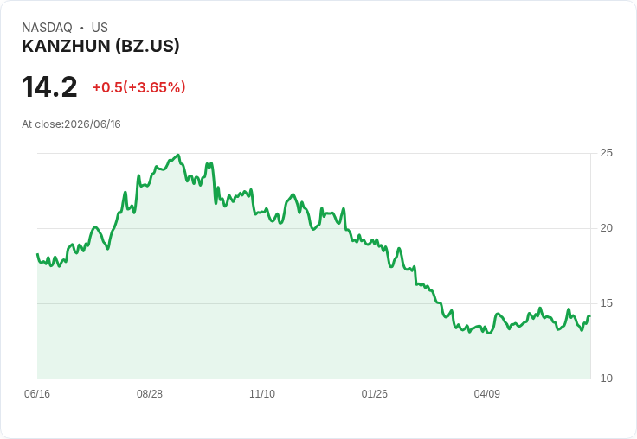Click the leftmost starting point of price line

coord(37,254)
